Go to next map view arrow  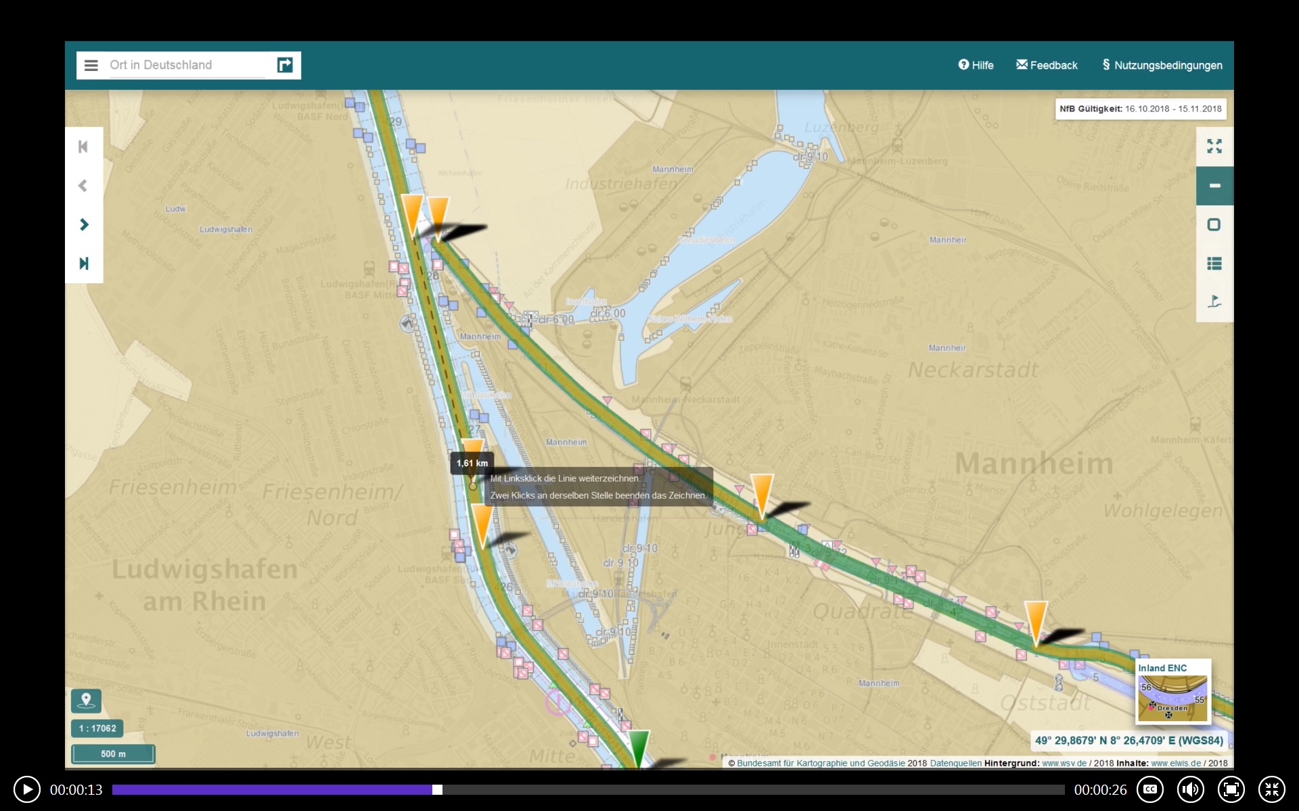tap(84, 224)
